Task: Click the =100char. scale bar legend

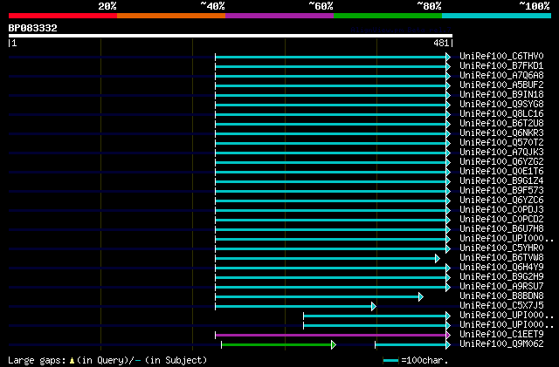Action: [416, 361]
